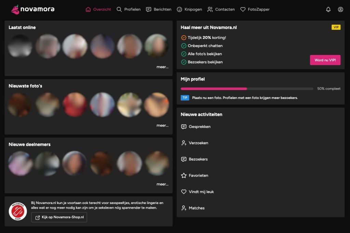Viewport: 350px width, 233px height.
Task: Open the user account icon
Action: click(x=340, y=9)
